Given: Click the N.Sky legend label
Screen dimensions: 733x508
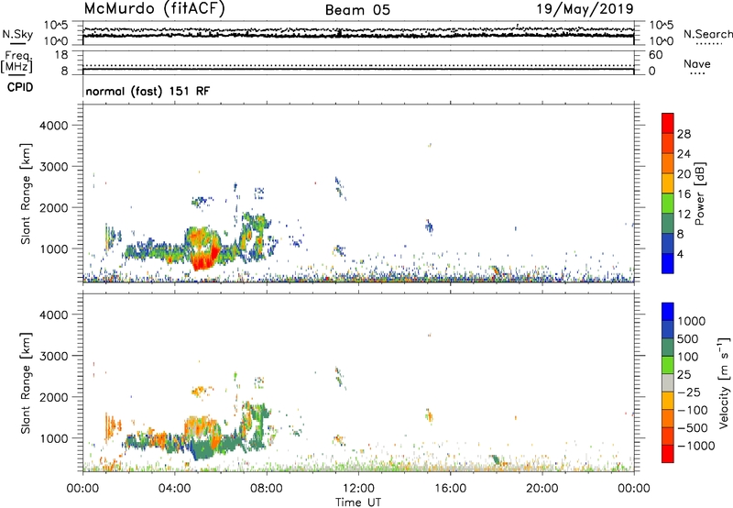Looking at the screenshot, I should coord(17,35).
